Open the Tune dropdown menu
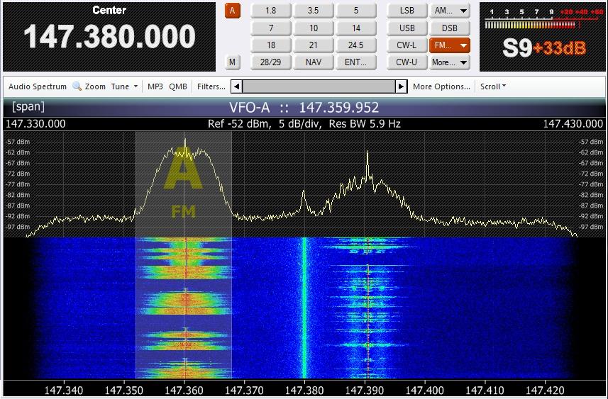This screenshot has height=399, width=608. pyautogui.click(x=124, y=86)
